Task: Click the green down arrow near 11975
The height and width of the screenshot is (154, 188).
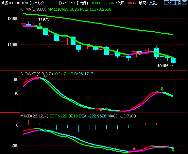Action: 40,25
